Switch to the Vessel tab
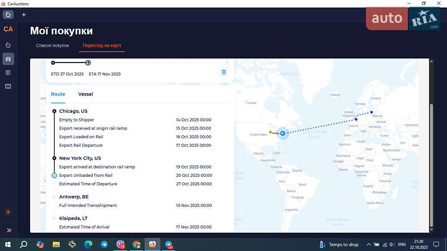The height and width of the screenshot is (251, 447). [85, 94]
